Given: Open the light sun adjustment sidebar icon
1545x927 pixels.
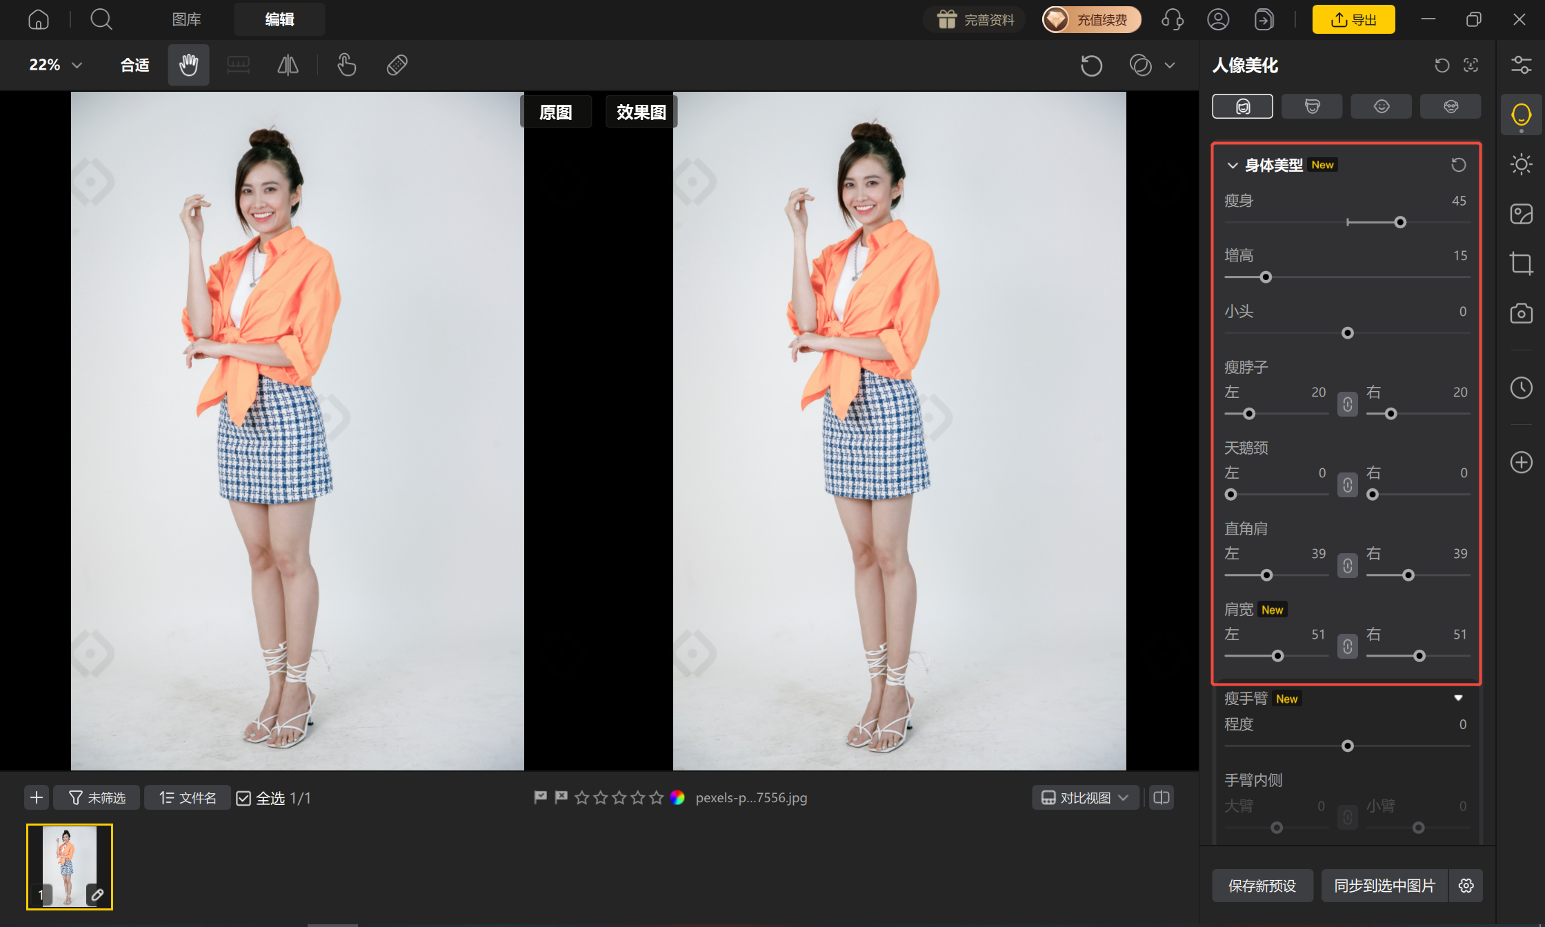Looking at the screenshot, I should coord(1521,164).
